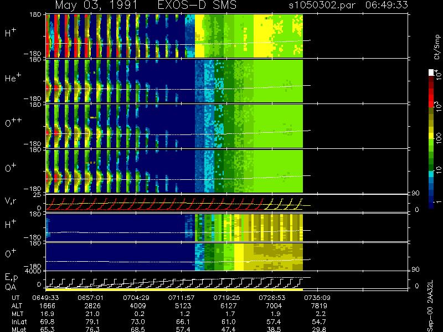Viewport: 443px width, 332px height.
Task: Click altitude value '4009'
Action: click(x=138, y=306)
